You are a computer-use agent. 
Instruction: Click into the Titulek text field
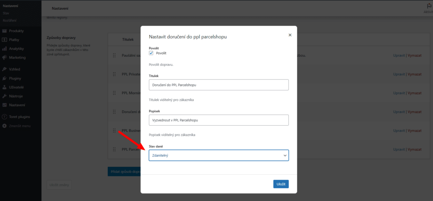(x=219, y=85)
